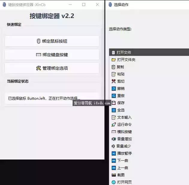Click the document icon beside 打开文件

113,53
